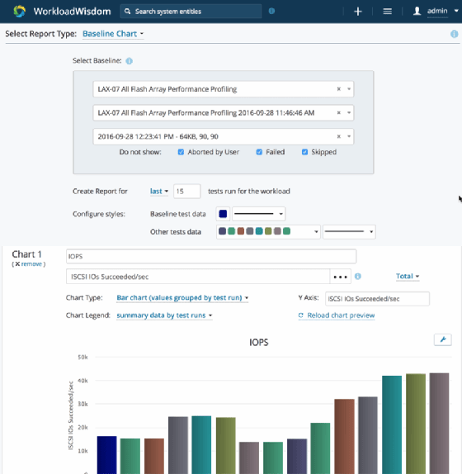Image resolution: width=462 pixels, height=474 pixels.
Task: Open the info icon beside search bar
Action: coord(271,11)
